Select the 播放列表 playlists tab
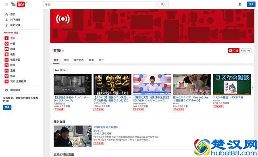Viewport: 258px width, 157px height. [79, 60]
